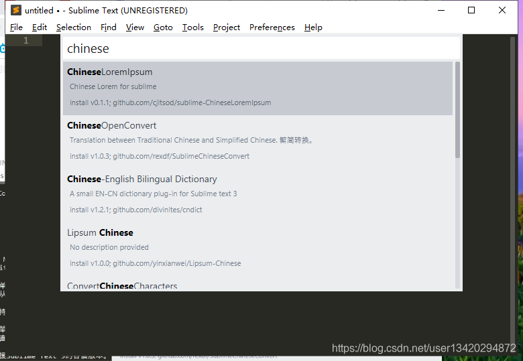Click 'No description provided' text
The height and width of the screenshot is (361, 523).
coord(109,247)
